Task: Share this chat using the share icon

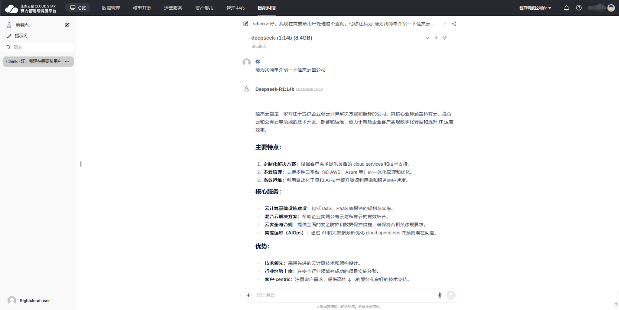Action: pyautogui.click(x=454, y=24)
